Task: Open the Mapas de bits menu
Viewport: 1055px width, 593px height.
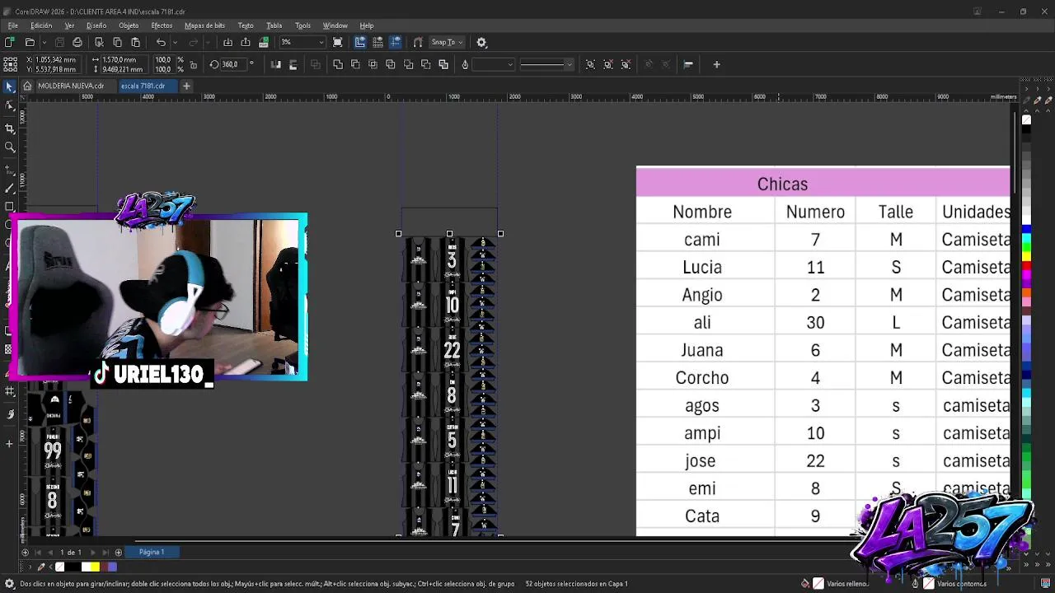Action: tap(204, 26)
